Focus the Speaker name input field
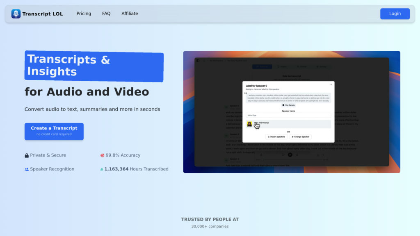Screen dimensions: 420x236 click(288, 116)
